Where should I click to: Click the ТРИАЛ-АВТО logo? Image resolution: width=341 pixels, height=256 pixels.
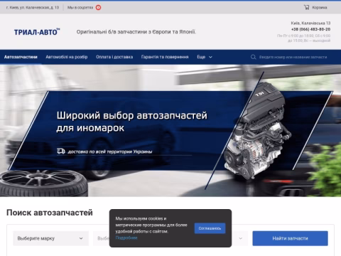pos(37,32)
